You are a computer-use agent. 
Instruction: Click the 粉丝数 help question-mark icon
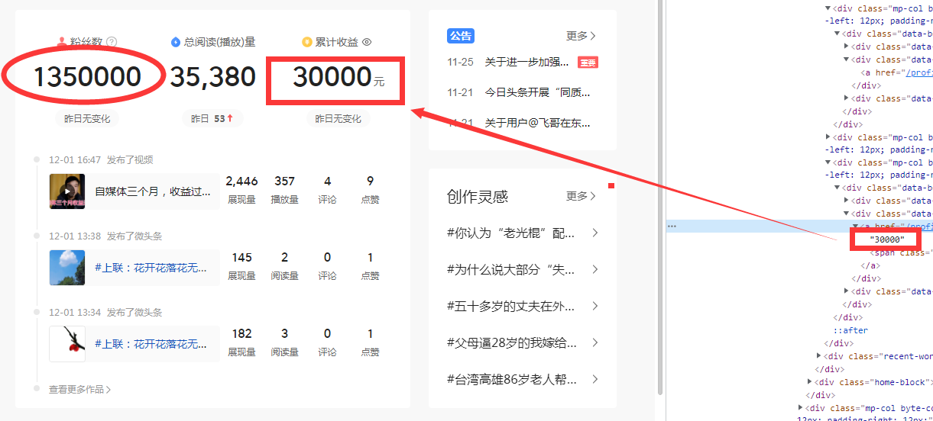112,42
